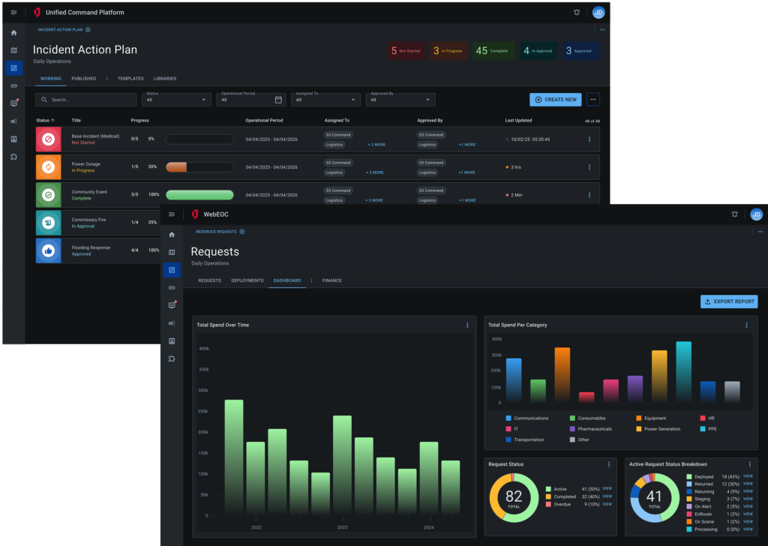This screenshot has width=768, height=546.
Task: Click the Power Outage progress bar
Action: tap(199, 167)
